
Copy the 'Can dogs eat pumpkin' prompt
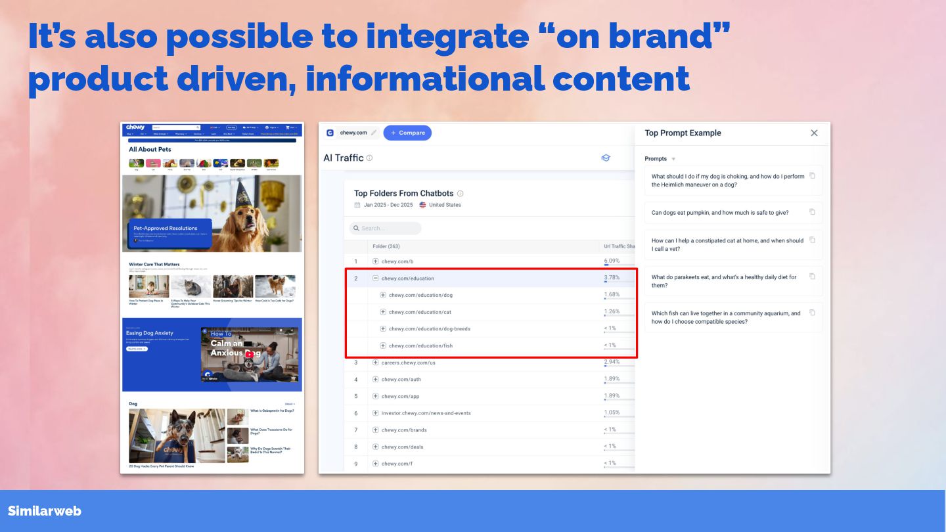point(812,212)
